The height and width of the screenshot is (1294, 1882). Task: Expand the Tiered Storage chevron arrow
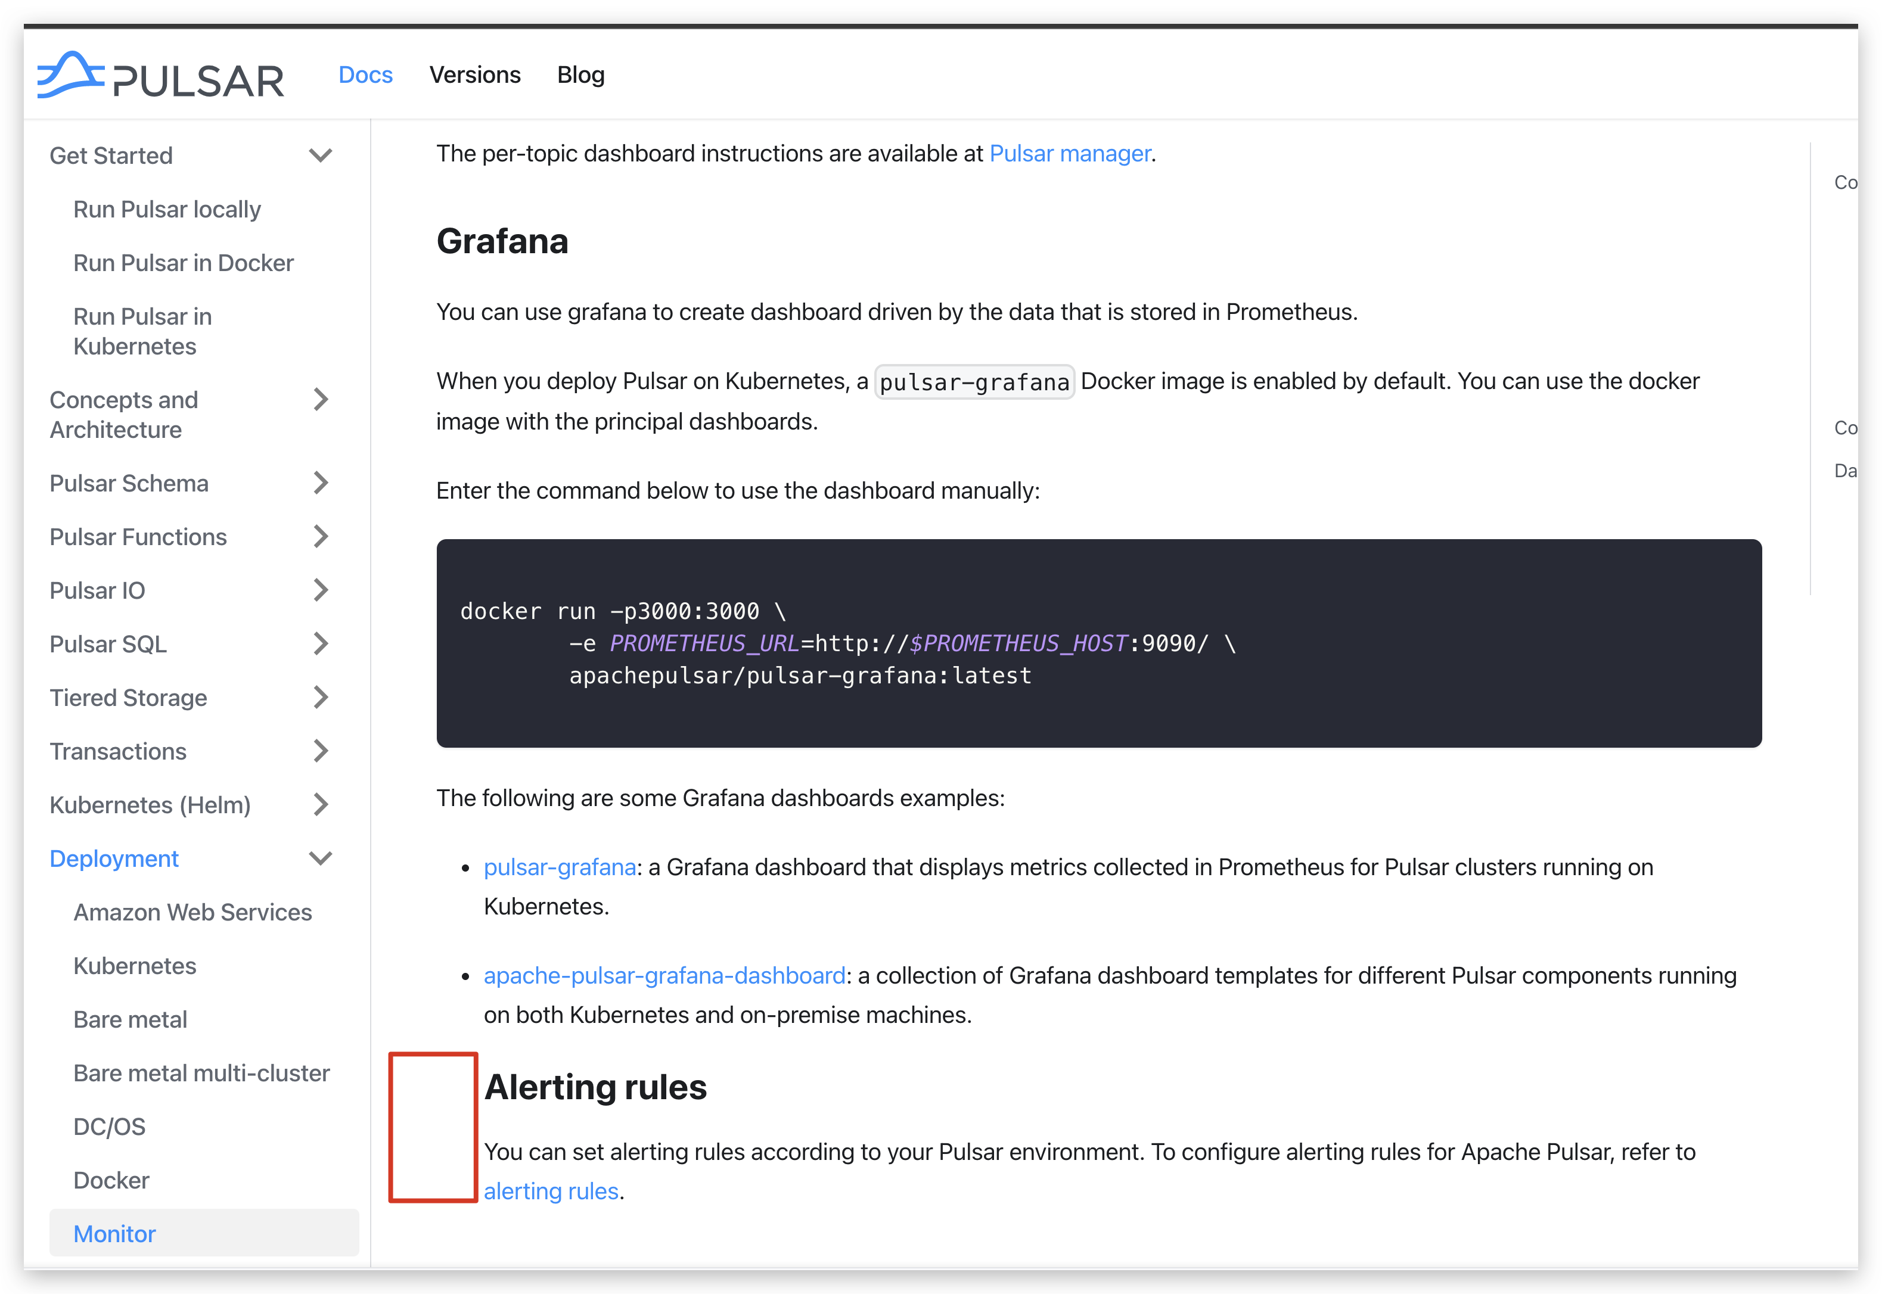(x=321, y=697)
